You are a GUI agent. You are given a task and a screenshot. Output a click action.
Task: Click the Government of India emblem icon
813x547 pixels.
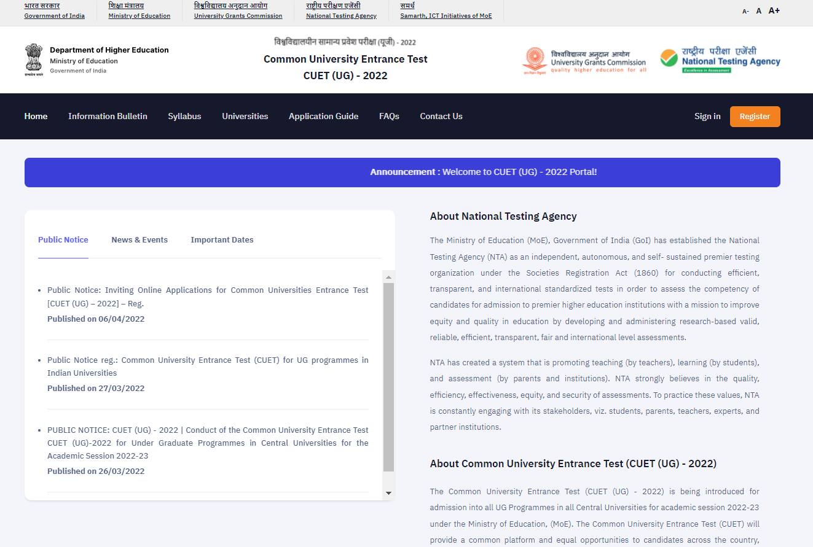click(34, 60)
